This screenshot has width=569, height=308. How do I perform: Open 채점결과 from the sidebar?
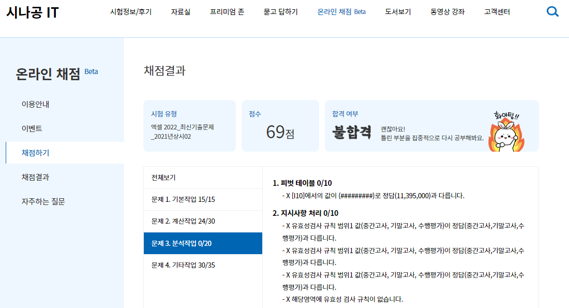tap(35, 177)
